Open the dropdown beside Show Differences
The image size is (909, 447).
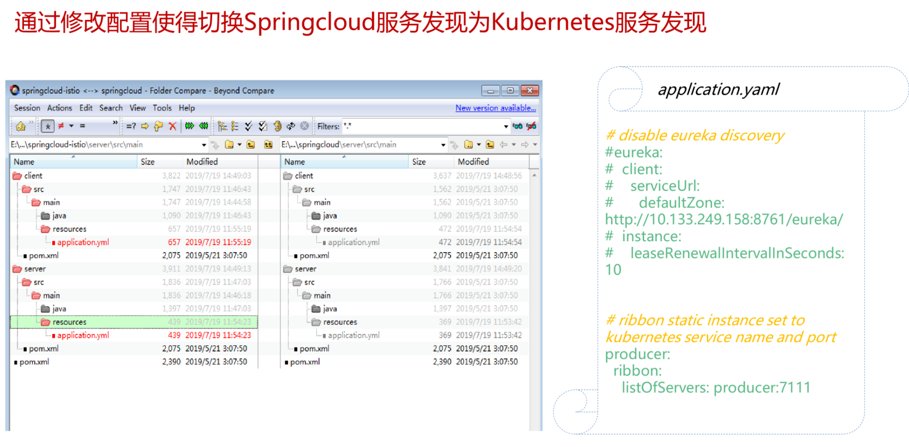click(71, 126)
